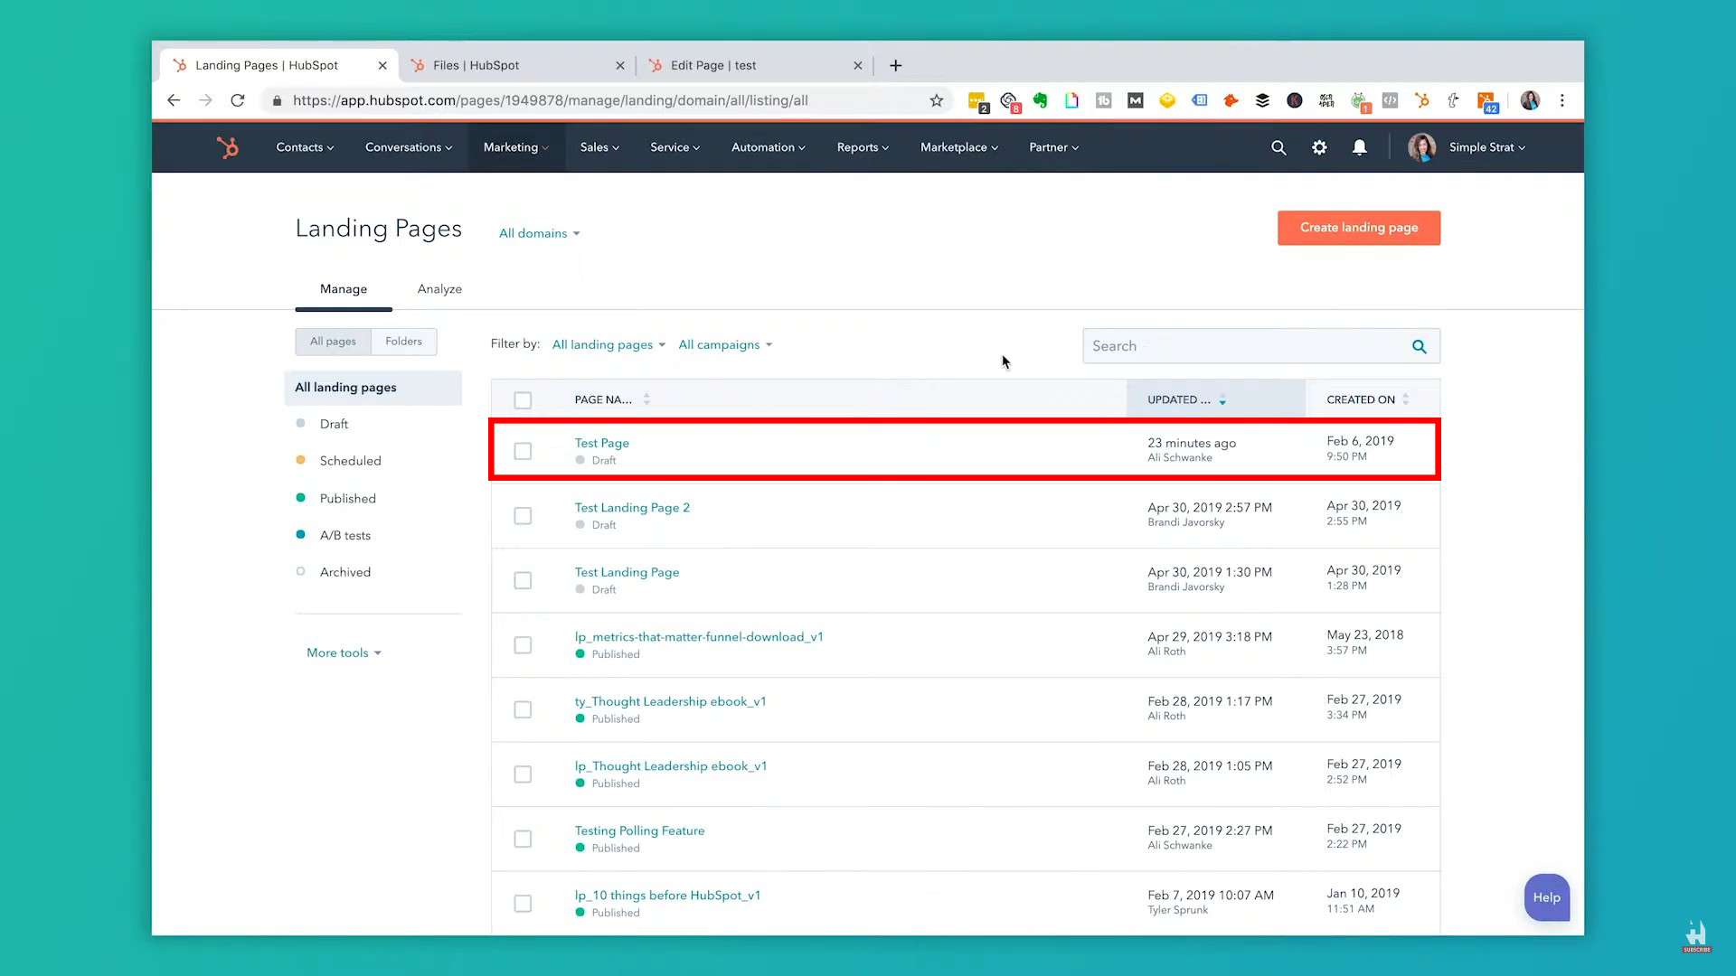The image size is (1736, 976).
Task: Click the search icon in the Search field
Action: point(1419,346)
